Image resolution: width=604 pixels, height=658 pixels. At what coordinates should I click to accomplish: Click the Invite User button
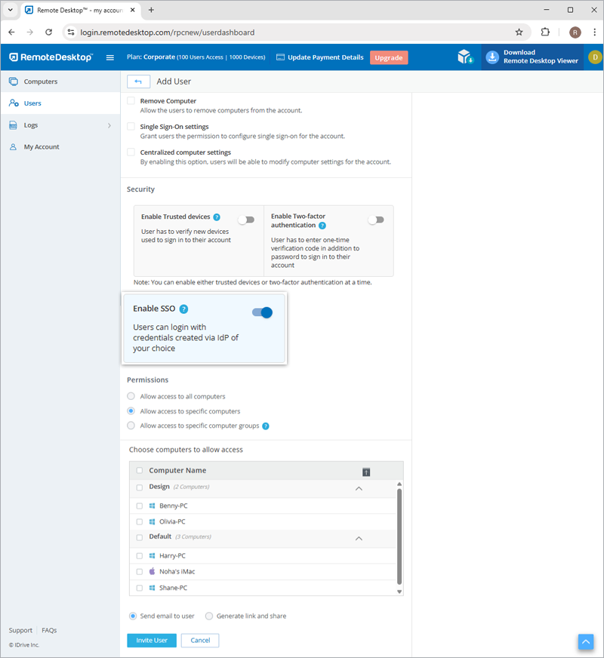click(152, 640)
